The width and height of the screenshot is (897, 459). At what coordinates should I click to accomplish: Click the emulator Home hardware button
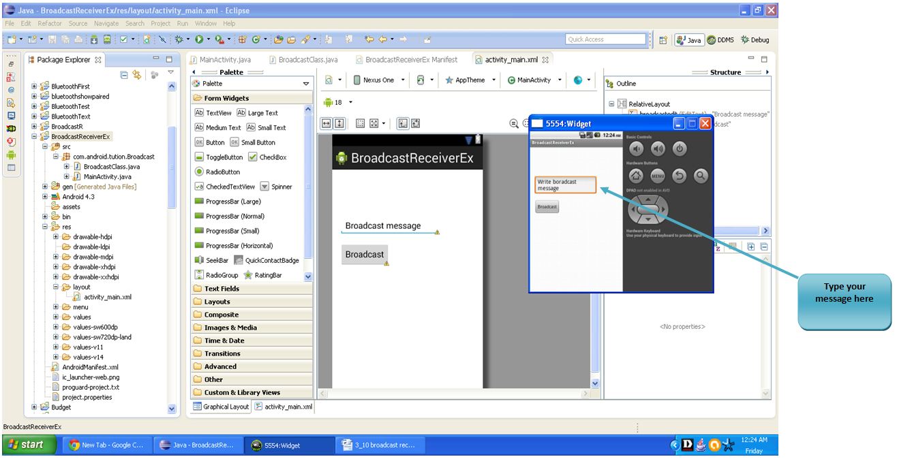coord(636,176)
